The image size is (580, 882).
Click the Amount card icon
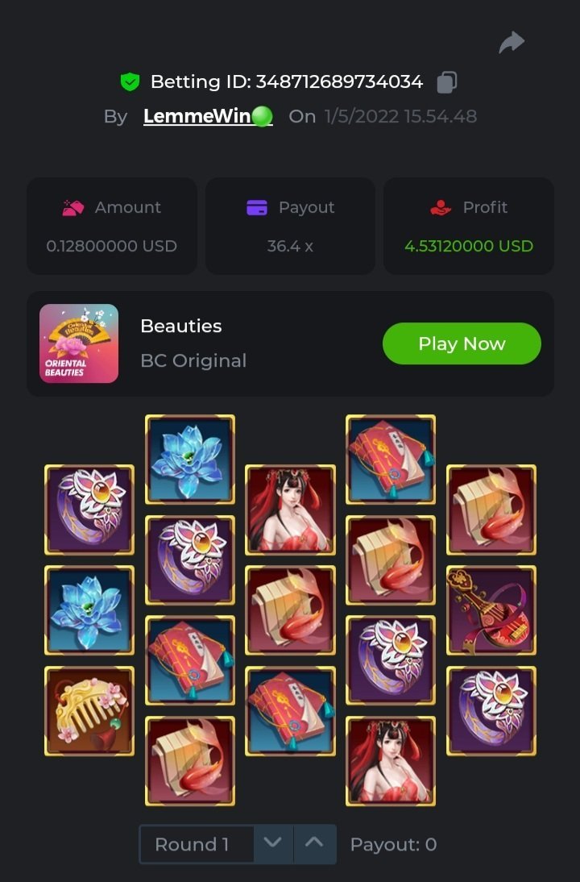coord(73,207)
